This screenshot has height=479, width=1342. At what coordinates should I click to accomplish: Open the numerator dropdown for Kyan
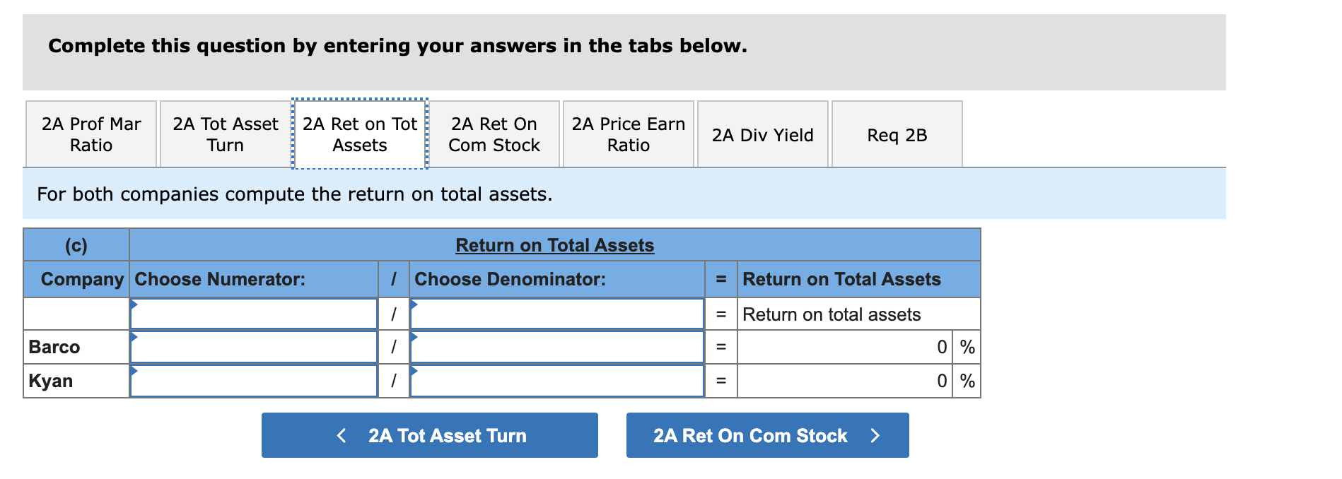tap(253, 380)
